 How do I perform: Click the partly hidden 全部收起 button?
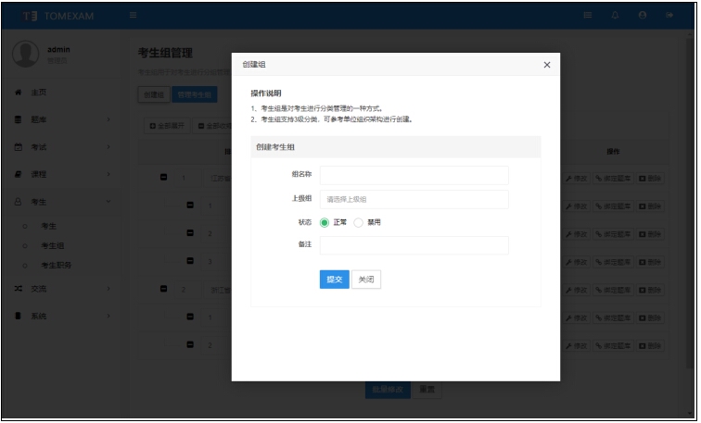tap(213, 126)
